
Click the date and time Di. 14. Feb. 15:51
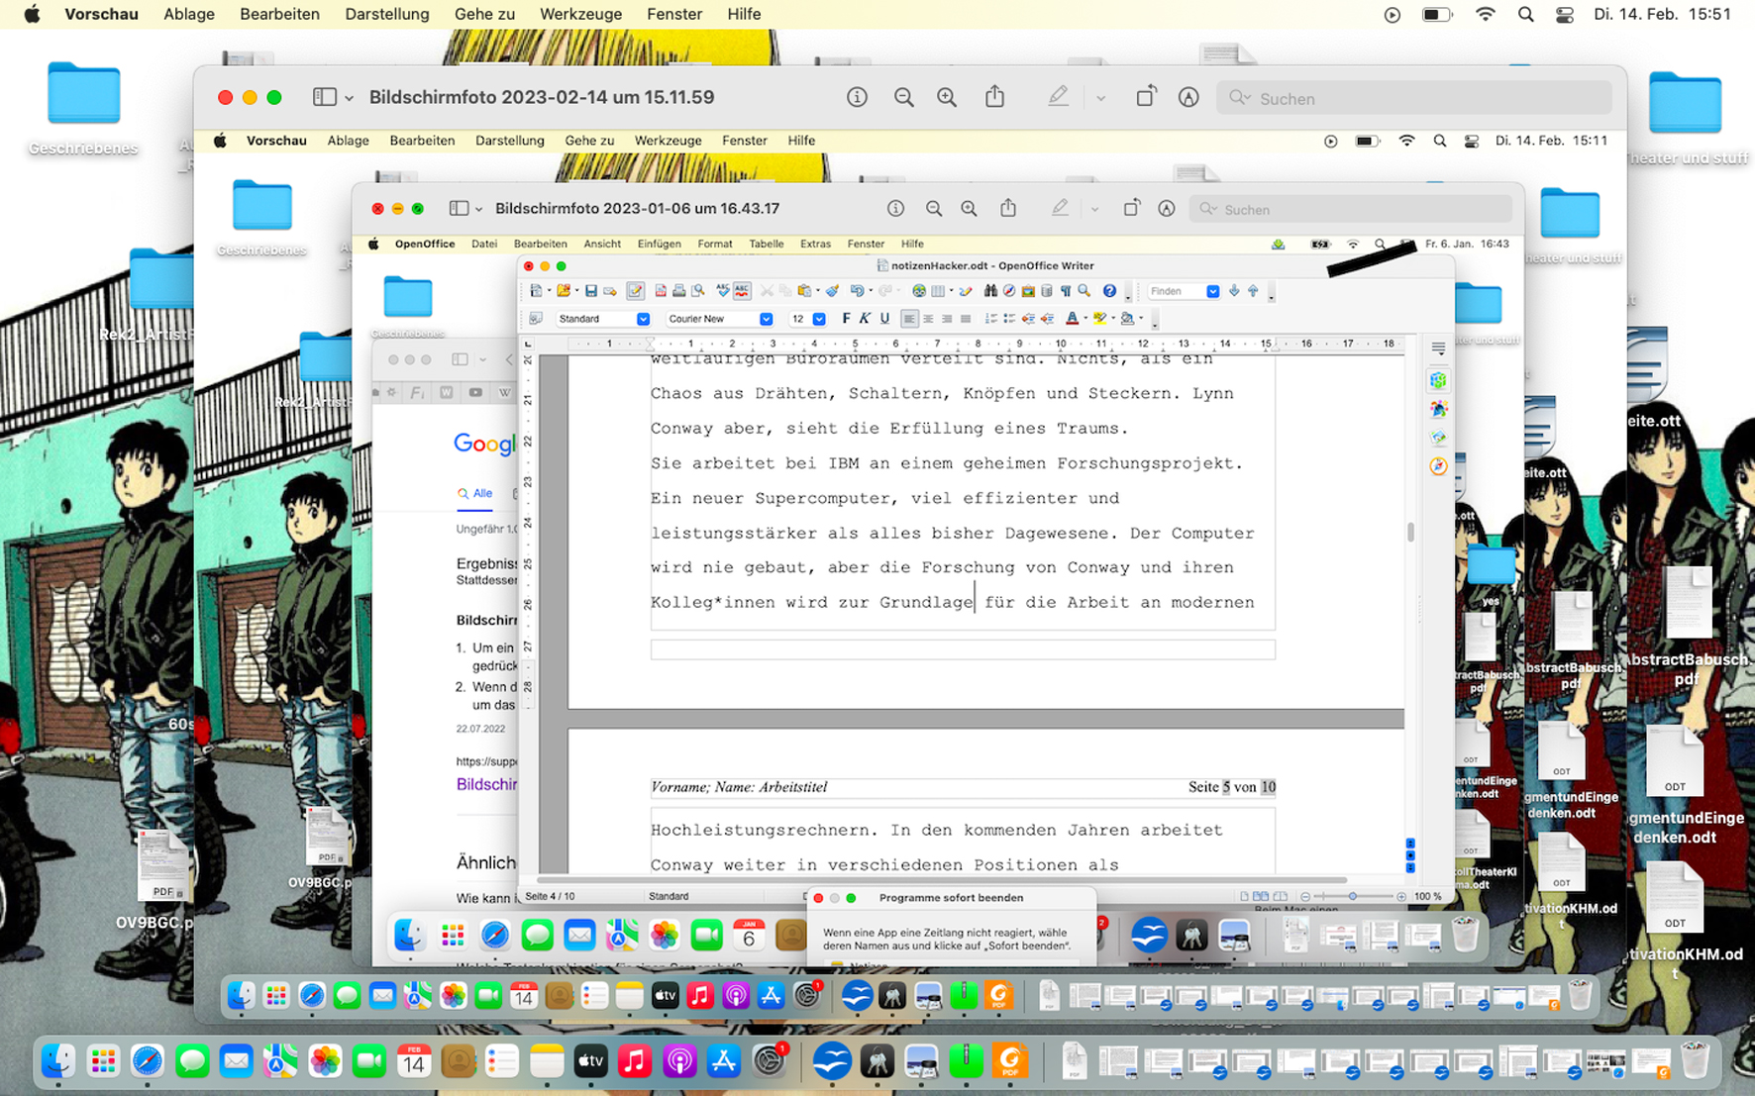1662,14
